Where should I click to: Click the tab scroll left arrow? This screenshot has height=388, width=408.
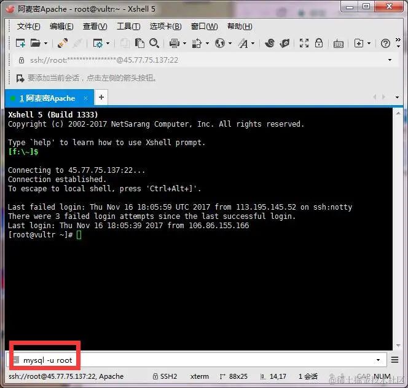click(375, 97)
